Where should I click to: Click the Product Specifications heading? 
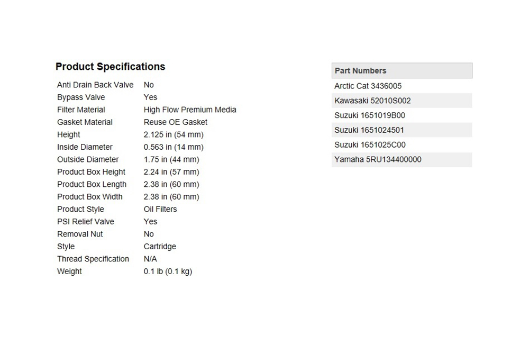110,67
